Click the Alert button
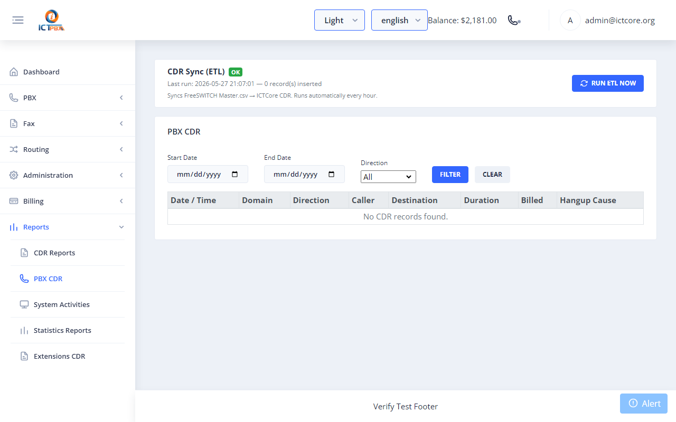The image size is (676, 422). (644, 404)
